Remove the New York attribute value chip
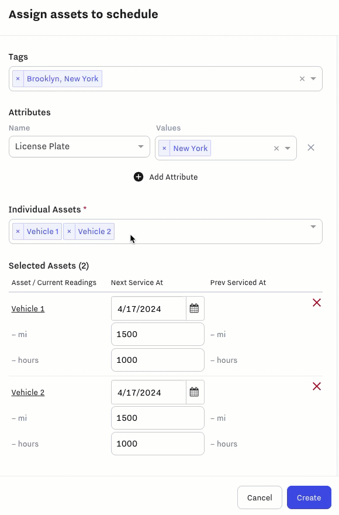 pyautogui.click(x=164, y=148)
